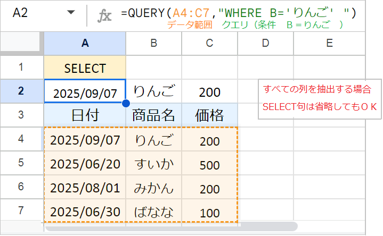
Task: Click the blue fill handle of cell A2
Action: (126, 103)
